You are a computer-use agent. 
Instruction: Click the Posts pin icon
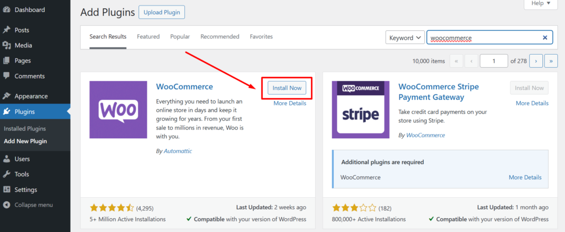coord(7,30)
